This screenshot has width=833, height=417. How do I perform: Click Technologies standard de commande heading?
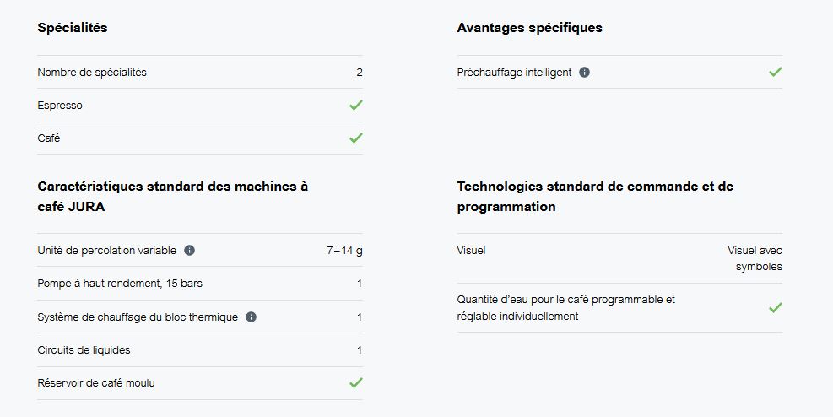click(595, 196)
